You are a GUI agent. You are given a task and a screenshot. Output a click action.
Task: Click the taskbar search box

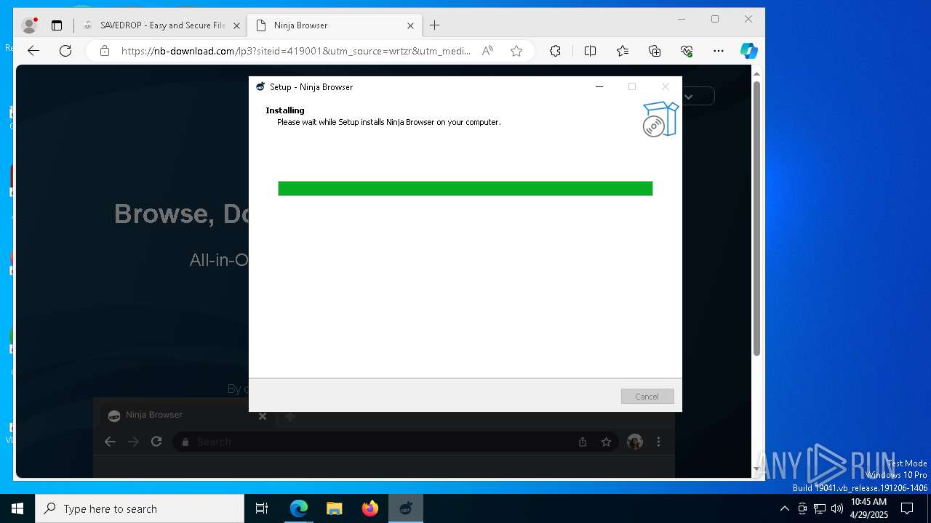[x=140, y=508]
